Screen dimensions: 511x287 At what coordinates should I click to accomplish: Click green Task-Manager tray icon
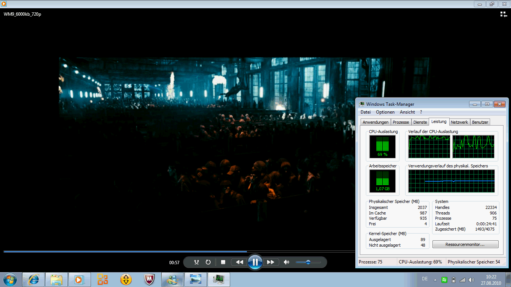coord(444,280)
